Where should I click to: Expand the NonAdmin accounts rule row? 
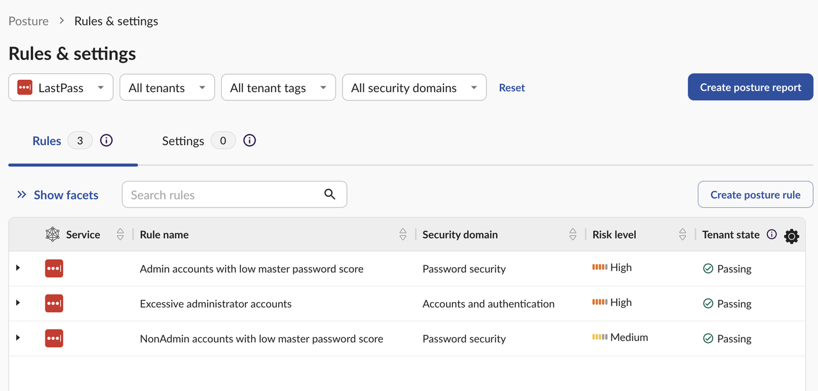(x=18, y=338)
